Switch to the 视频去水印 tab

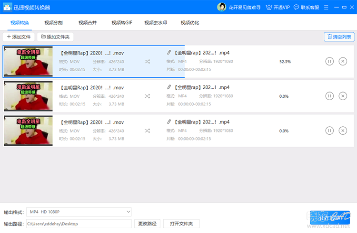coord(156,23)
